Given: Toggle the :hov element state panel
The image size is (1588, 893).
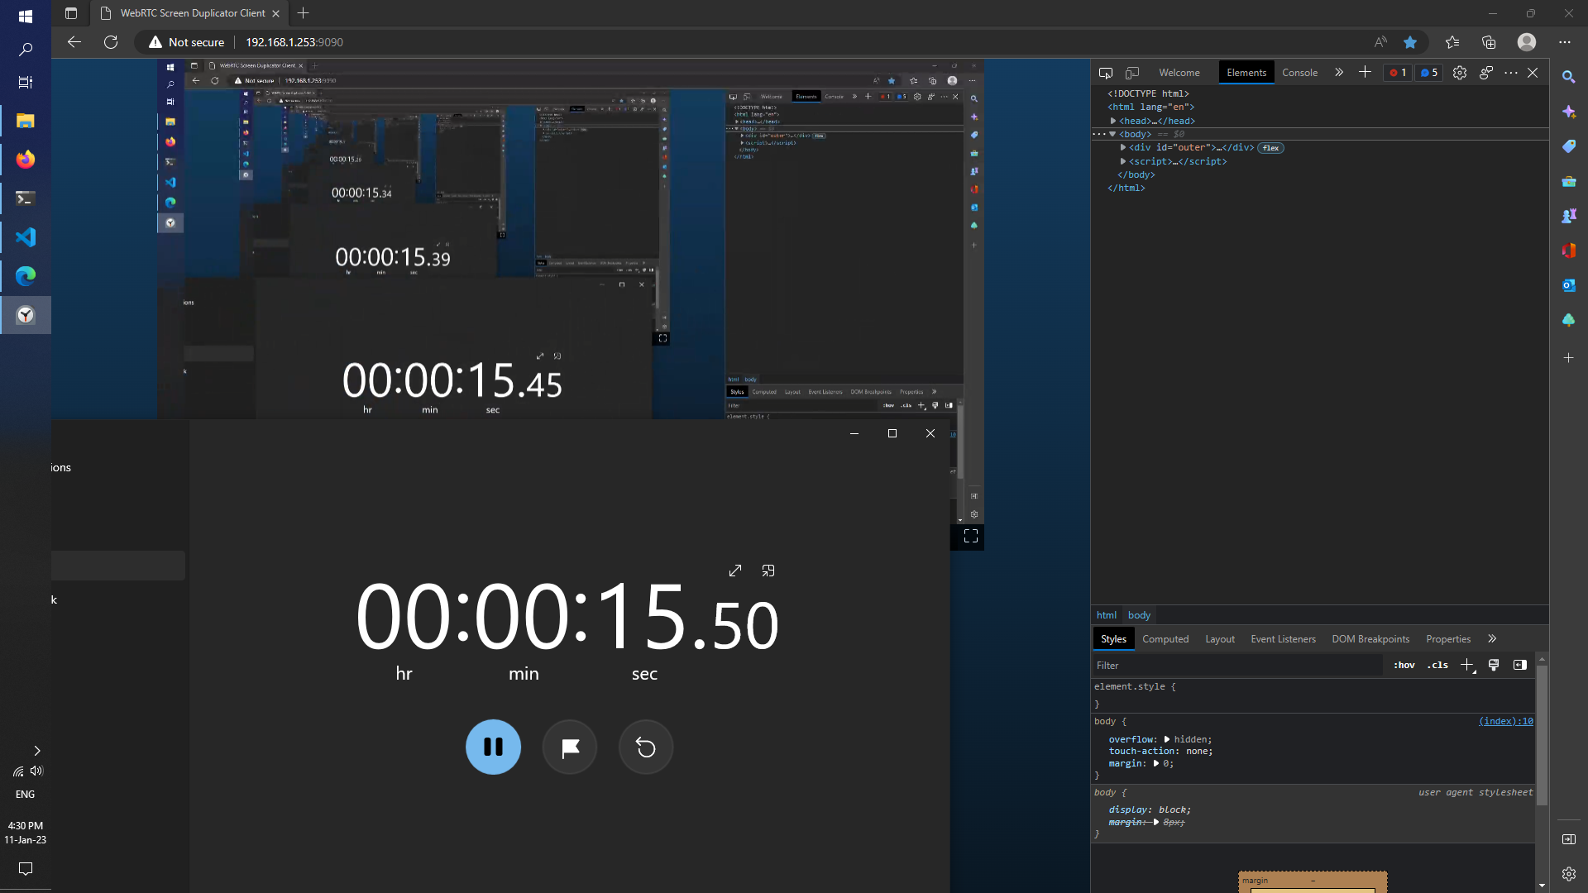Looking at the screenshot, I should point(1404,665).
